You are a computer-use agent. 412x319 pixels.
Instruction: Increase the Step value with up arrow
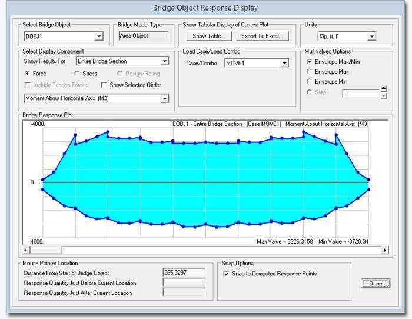pyautogui.click(x=384, y=88)
